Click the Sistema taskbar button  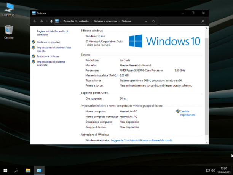click(39, 170)
